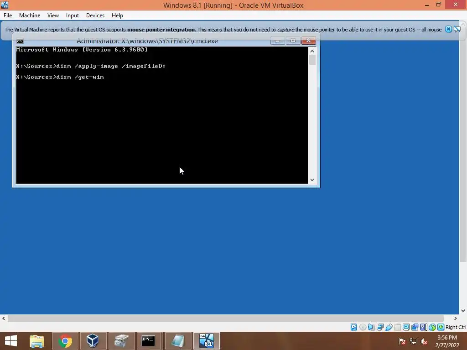Open the File menu
The height and width of the screenshot is (350, 467).
(x=8, y=15)
